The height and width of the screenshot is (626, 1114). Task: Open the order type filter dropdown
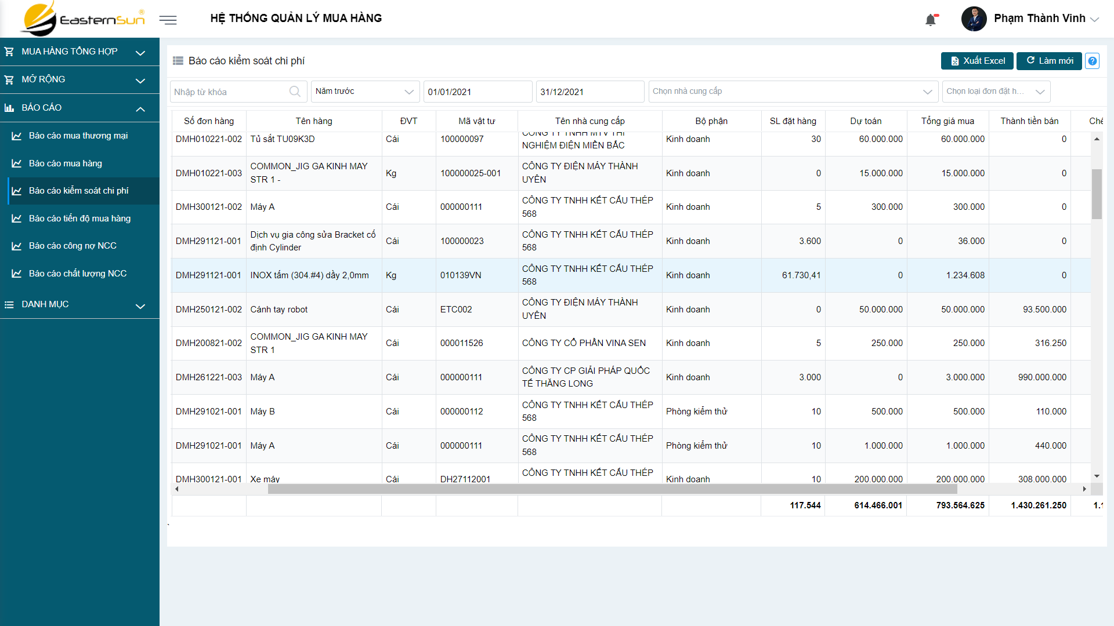click(995, 92)
